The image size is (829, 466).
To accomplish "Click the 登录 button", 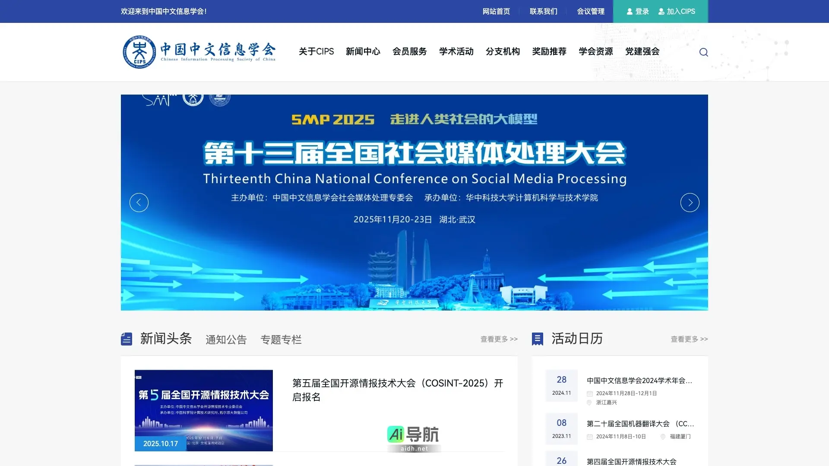I will coord(638,12).
